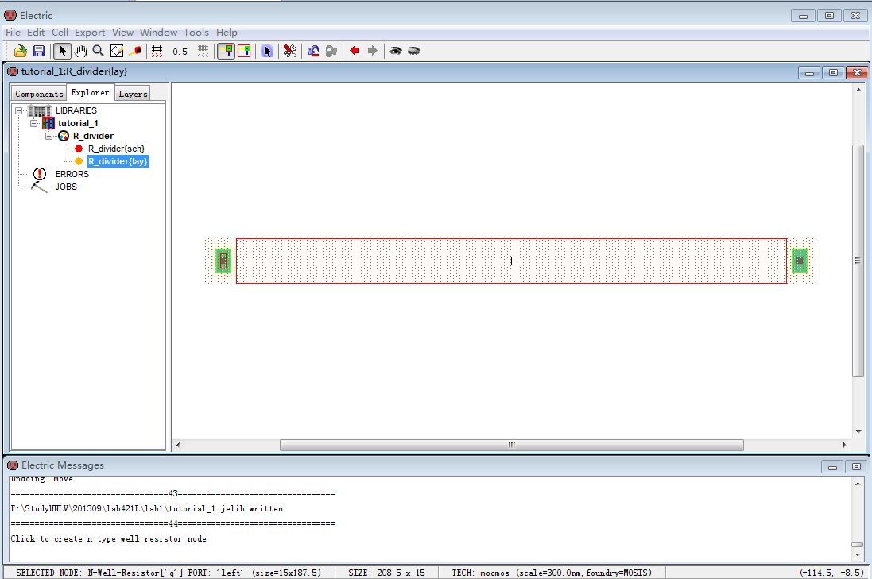The height and width of the screenshot is (579, 872).
Task: Switch to the Explorer tab
Action: click(90, 93)
